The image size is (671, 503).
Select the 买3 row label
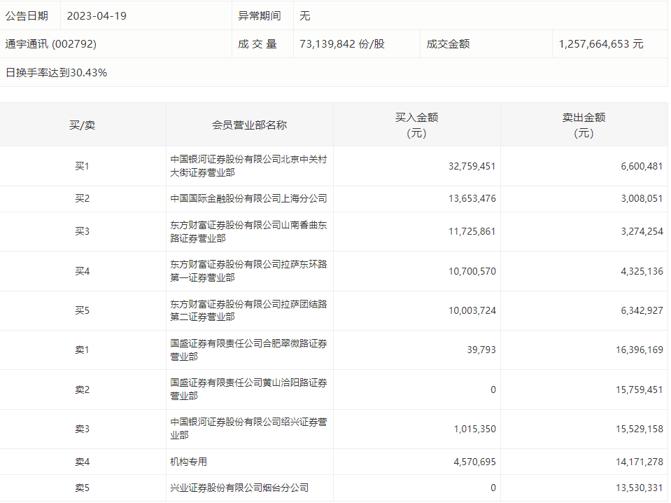(82, 231)
